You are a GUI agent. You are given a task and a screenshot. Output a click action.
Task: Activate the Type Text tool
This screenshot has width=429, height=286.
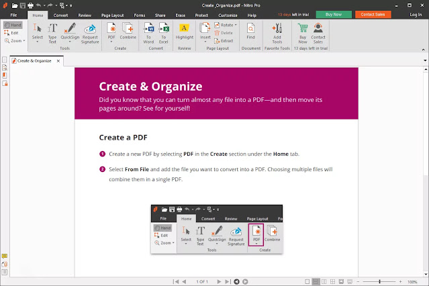click(x=52, y=33)
